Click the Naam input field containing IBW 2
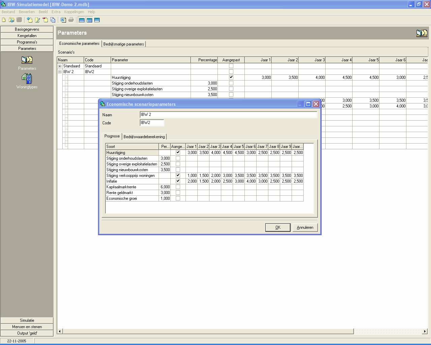431x345 pixels. [x=228, y=115]
